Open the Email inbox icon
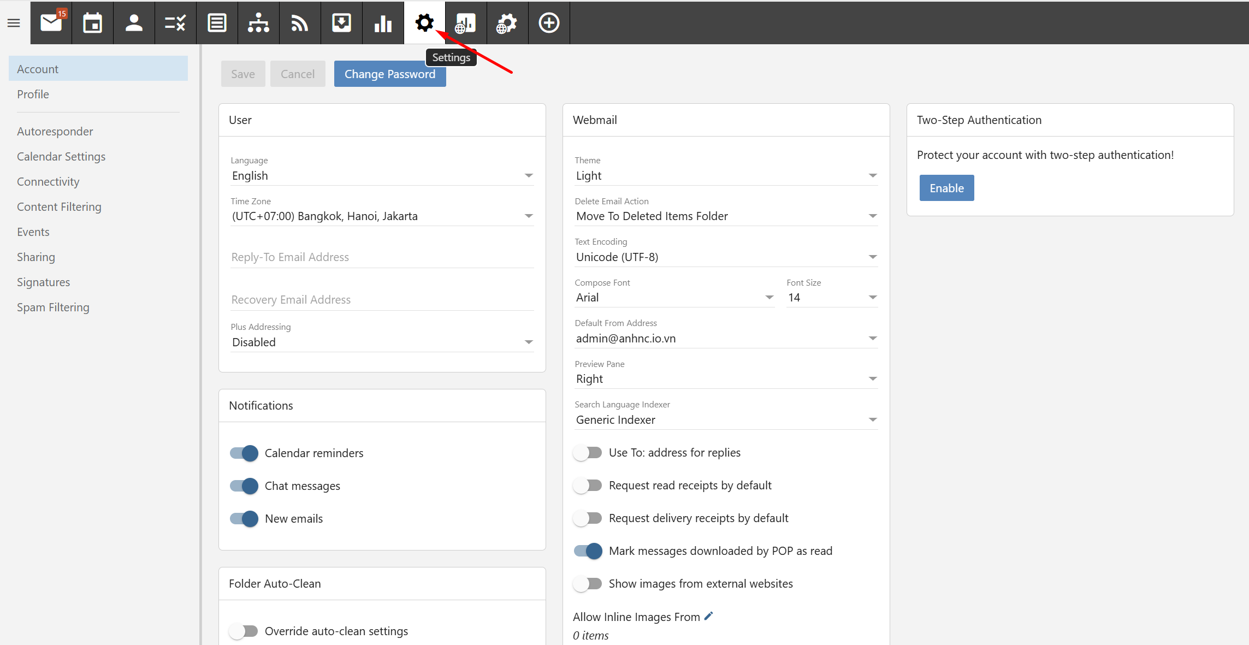 [51, 23]
